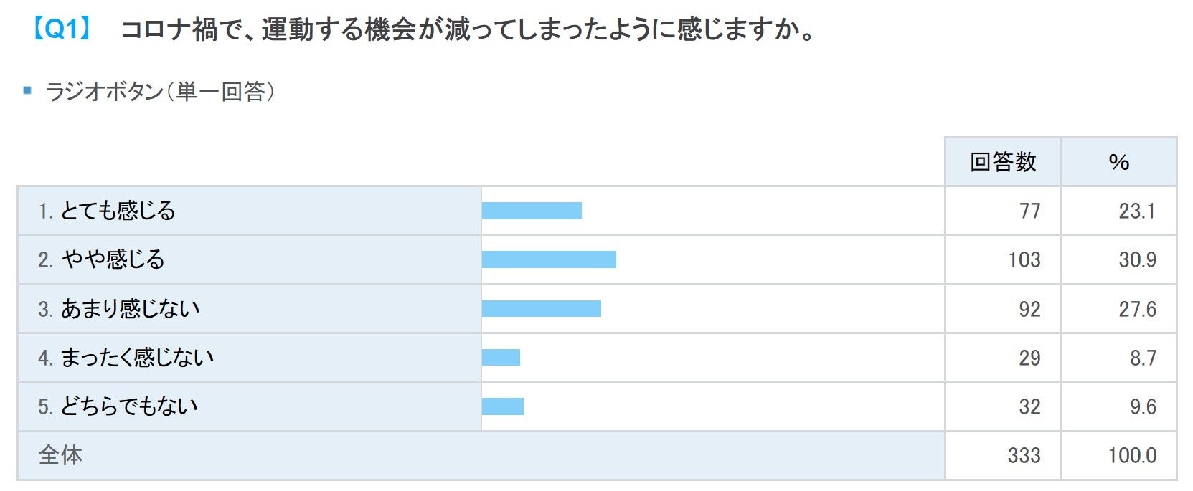Click the 23.1 percentage cell
The width and height of the screenshot is (1193, 491).
(x=1136, y=211)
